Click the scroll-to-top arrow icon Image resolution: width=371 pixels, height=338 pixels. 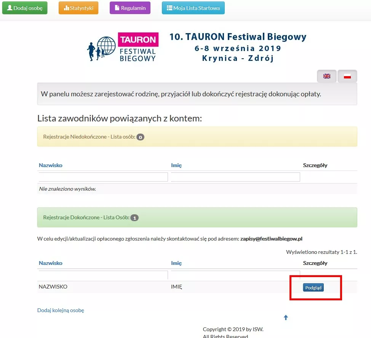(x=286, y=317)
